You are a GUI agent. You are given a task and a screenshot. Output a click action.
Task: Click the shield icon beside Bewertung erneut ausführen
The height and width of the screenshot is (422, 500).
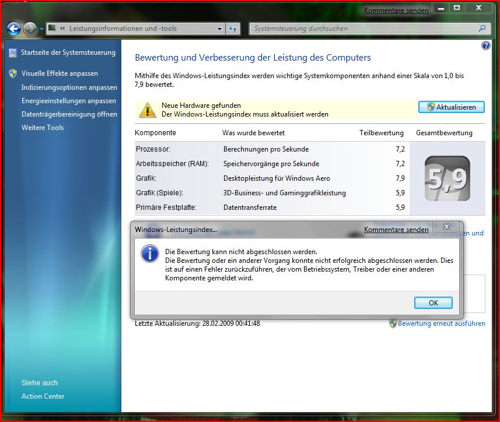click(393, 323)
